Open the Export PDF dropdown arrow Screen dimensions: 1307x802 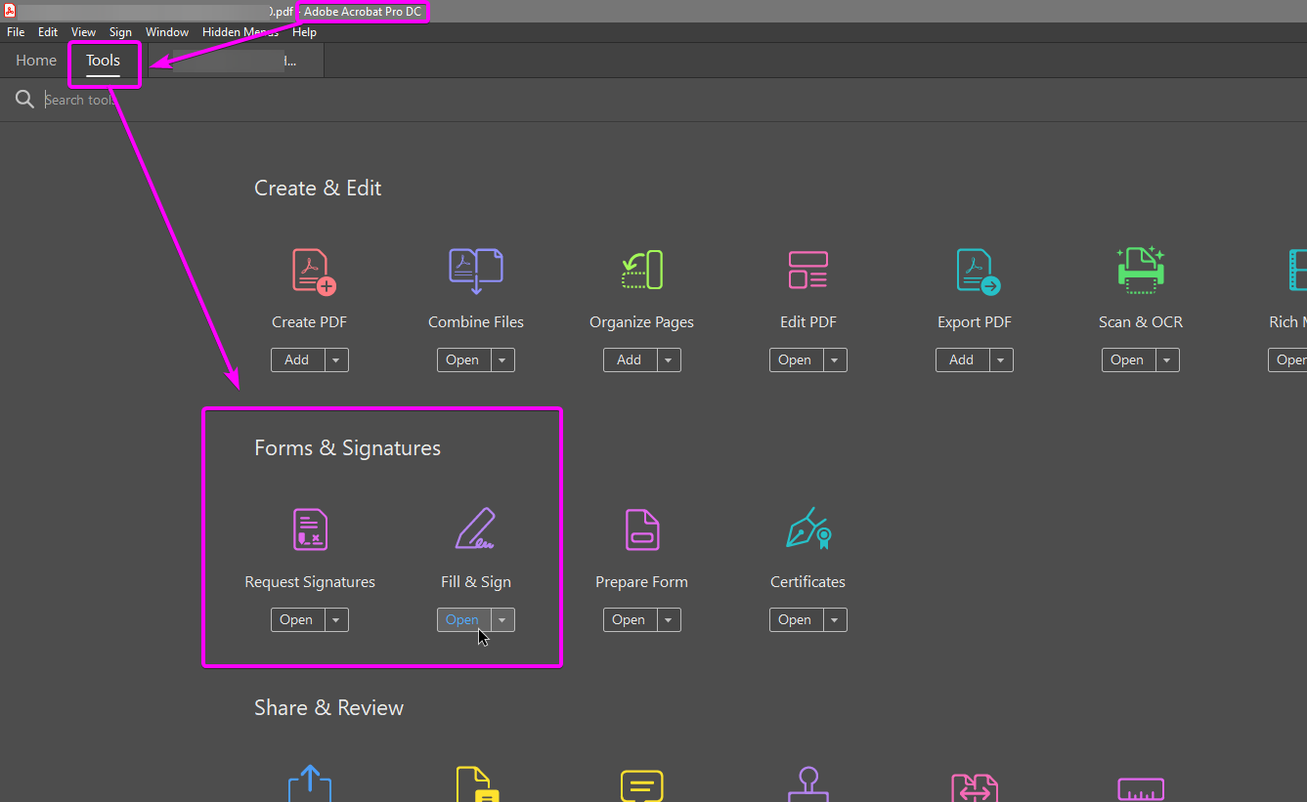pos(1001,359)
